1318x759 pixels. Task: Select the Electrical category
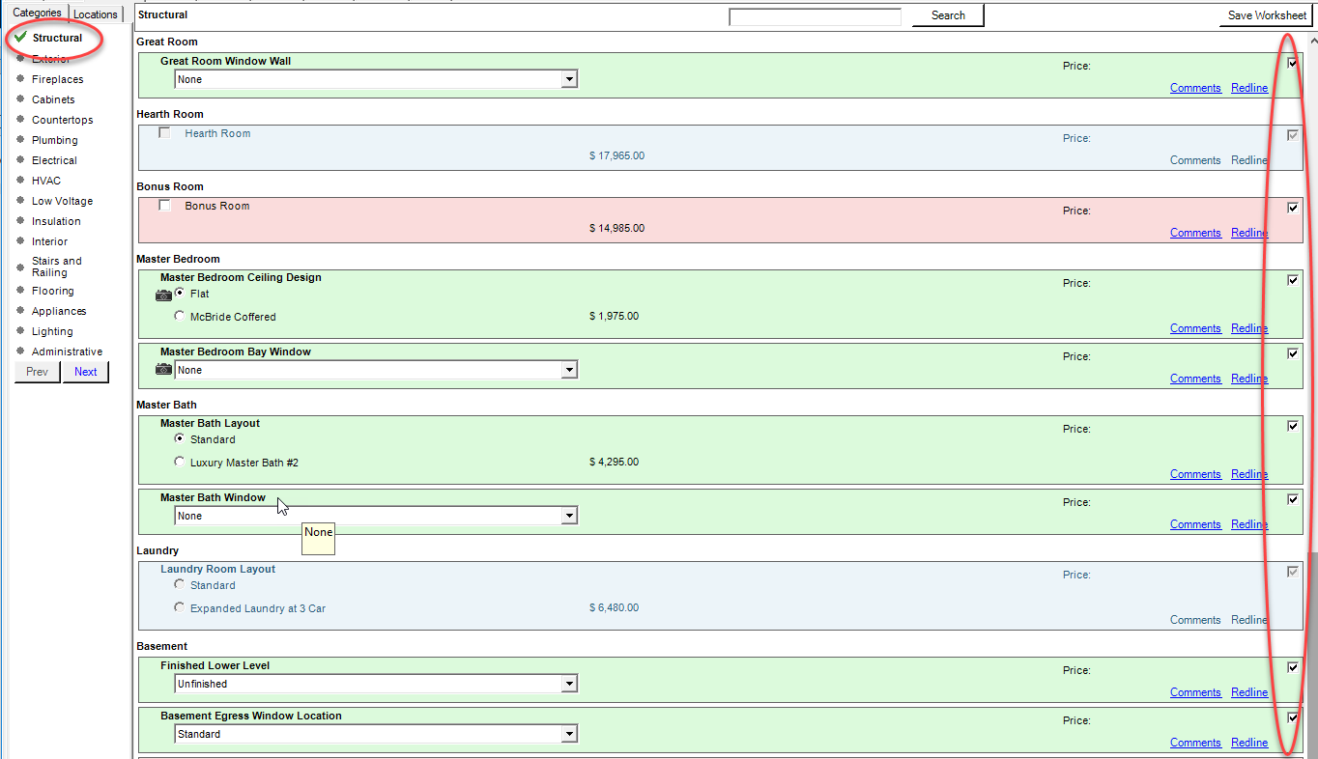(x=54, y=160)
